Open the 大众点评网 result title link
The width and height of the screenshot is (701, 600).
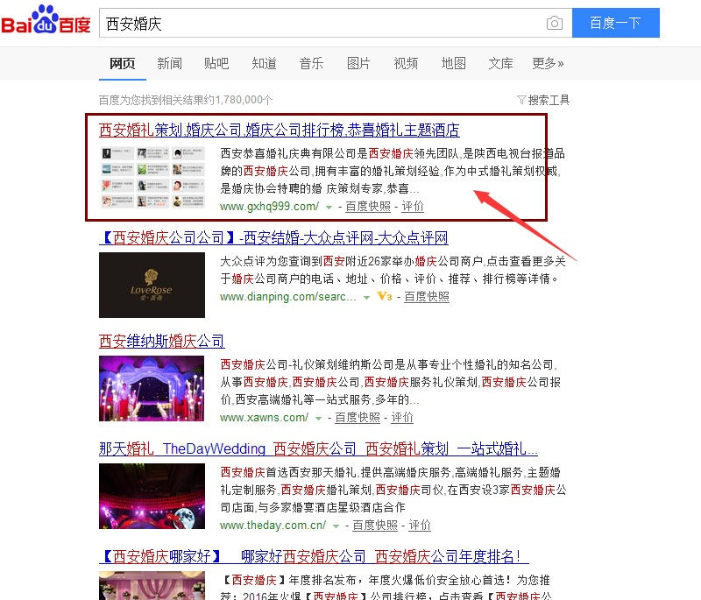[x=273, y=238]
